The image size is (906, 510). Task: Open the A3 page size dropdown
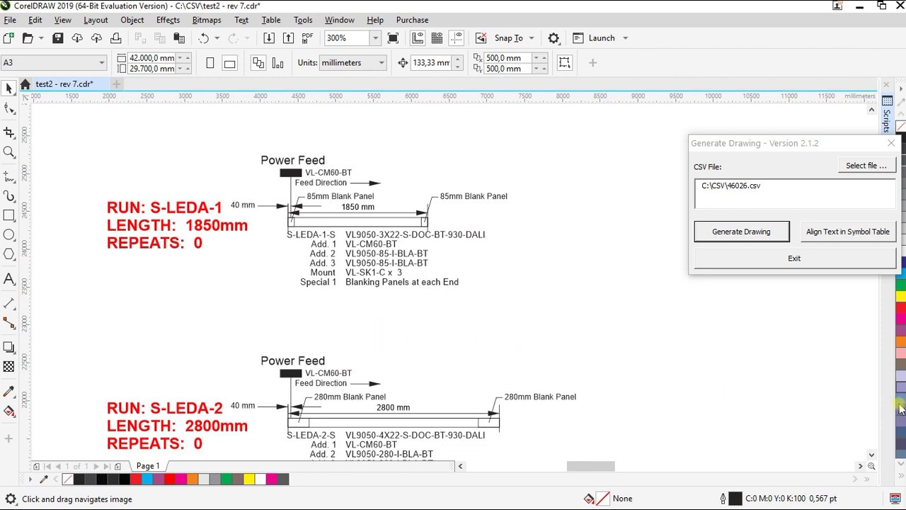[101, 62]
